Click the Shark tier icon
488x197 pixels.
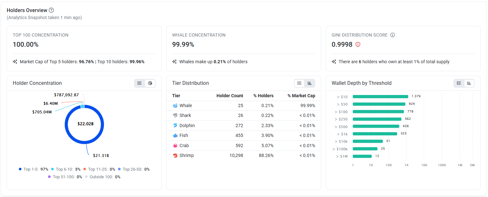[175, 115]
